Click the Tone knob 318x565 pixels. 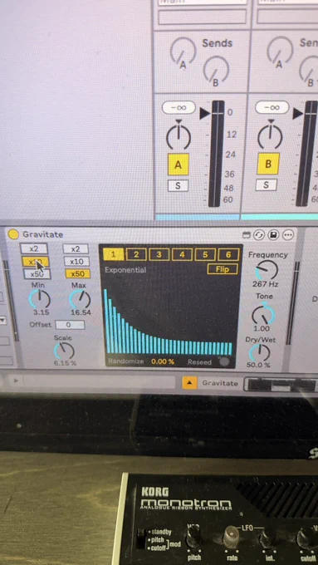pos(264,314)
